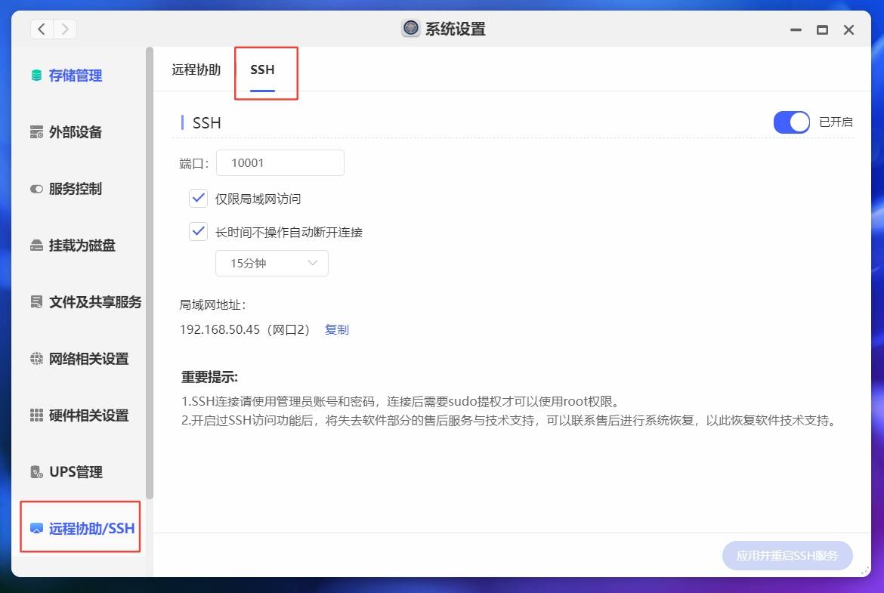Click the 端口 port input field
Viewport: 884px width, 593px height.
[x=280, y=162]
